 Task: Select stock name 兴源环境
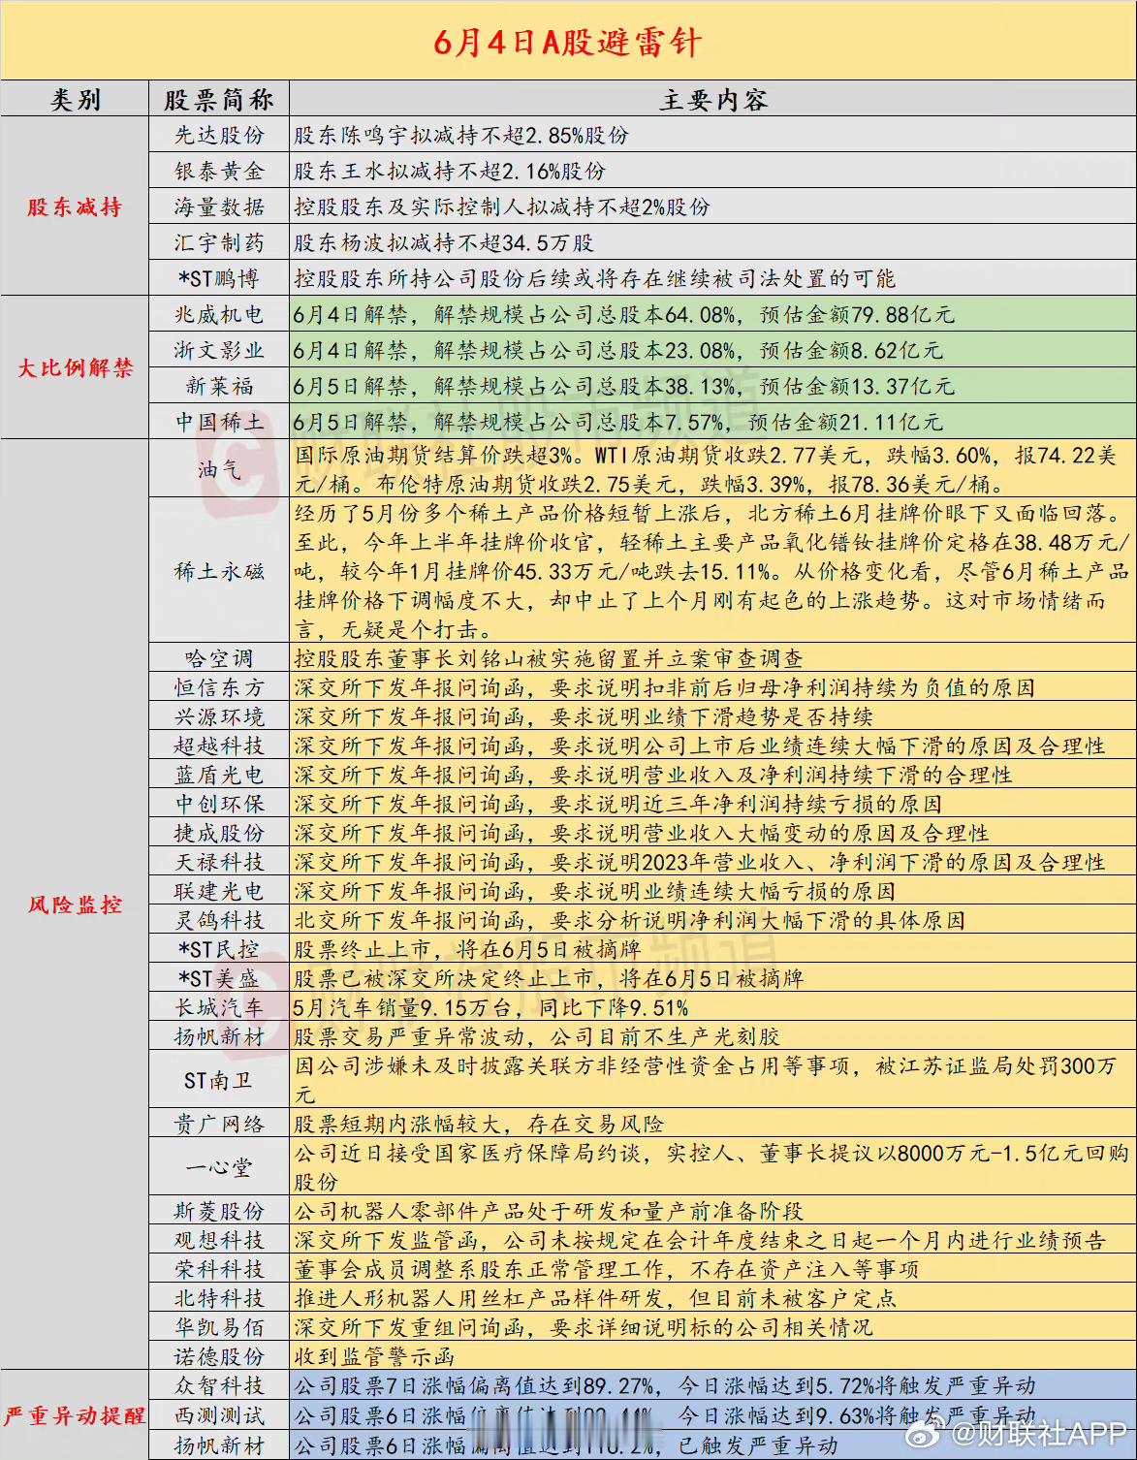pos(219,717)
